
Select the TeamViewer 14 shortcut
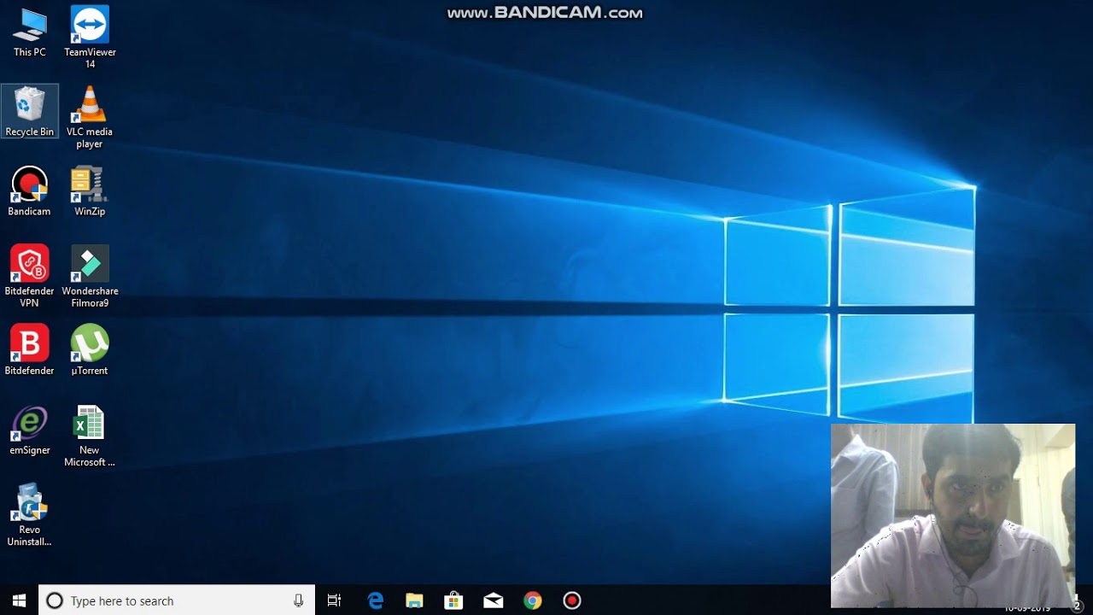[90, 38]
